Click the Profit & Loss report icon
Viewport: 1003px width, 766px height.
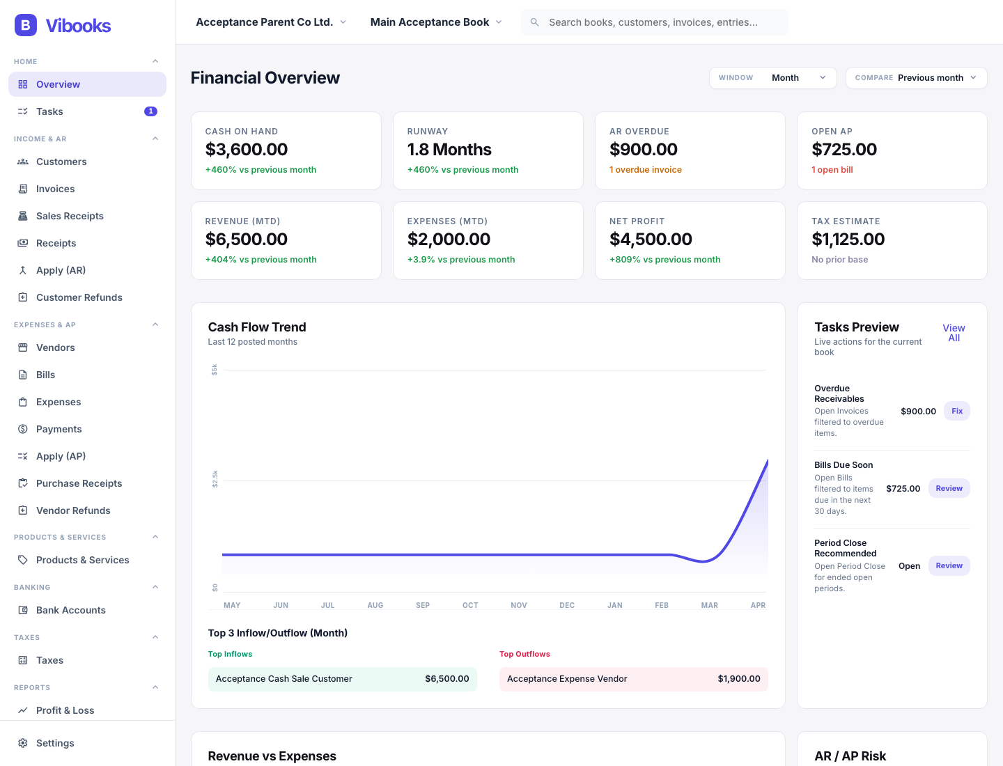pos(22,710)
